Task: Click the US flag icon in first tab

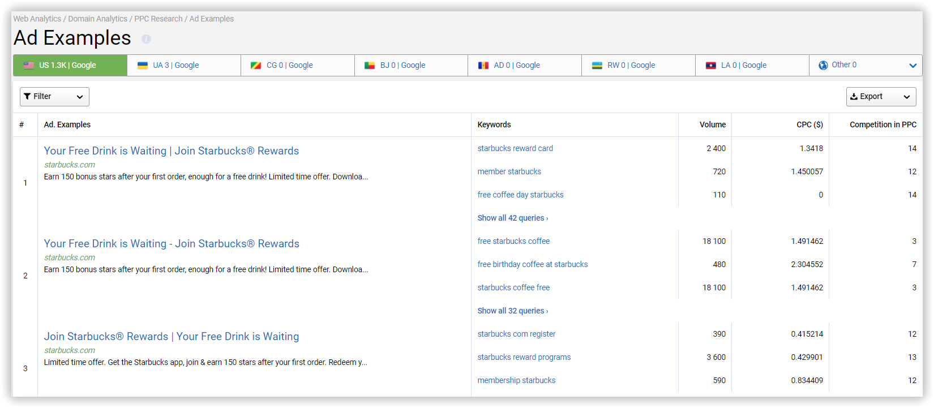Action: [x=29, y=66]
